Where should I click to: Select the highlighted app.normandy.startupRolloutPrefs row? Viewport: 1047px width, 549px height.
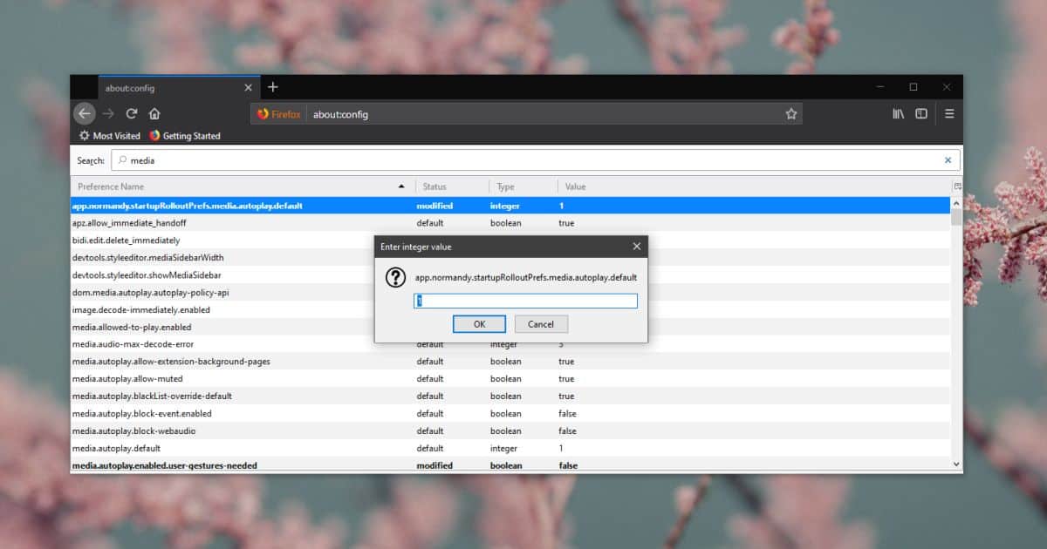(x=510, y=206)
